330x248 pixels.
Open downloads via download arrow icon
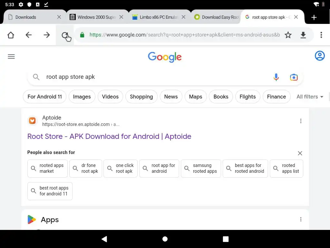pyautogui.click(x=303, y=35)
